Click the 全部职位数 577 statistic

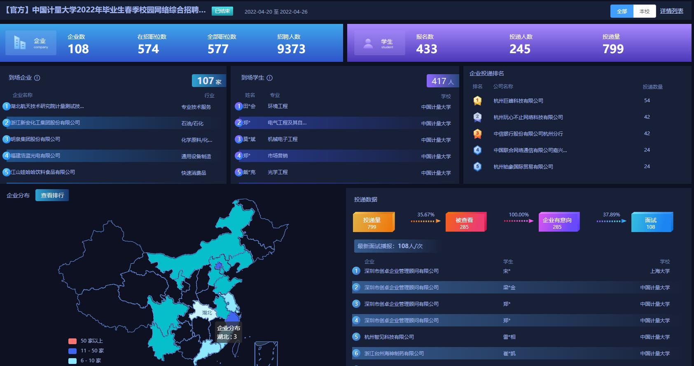222,44
